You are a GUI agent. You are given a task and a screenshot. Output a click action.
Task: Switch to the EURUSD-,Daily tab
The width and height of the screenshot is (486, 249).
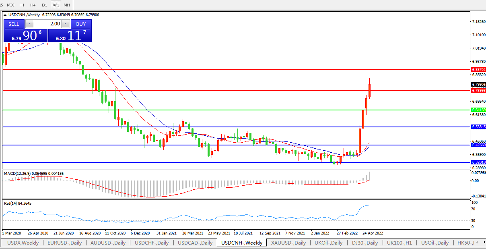click(x=64, y=243)
